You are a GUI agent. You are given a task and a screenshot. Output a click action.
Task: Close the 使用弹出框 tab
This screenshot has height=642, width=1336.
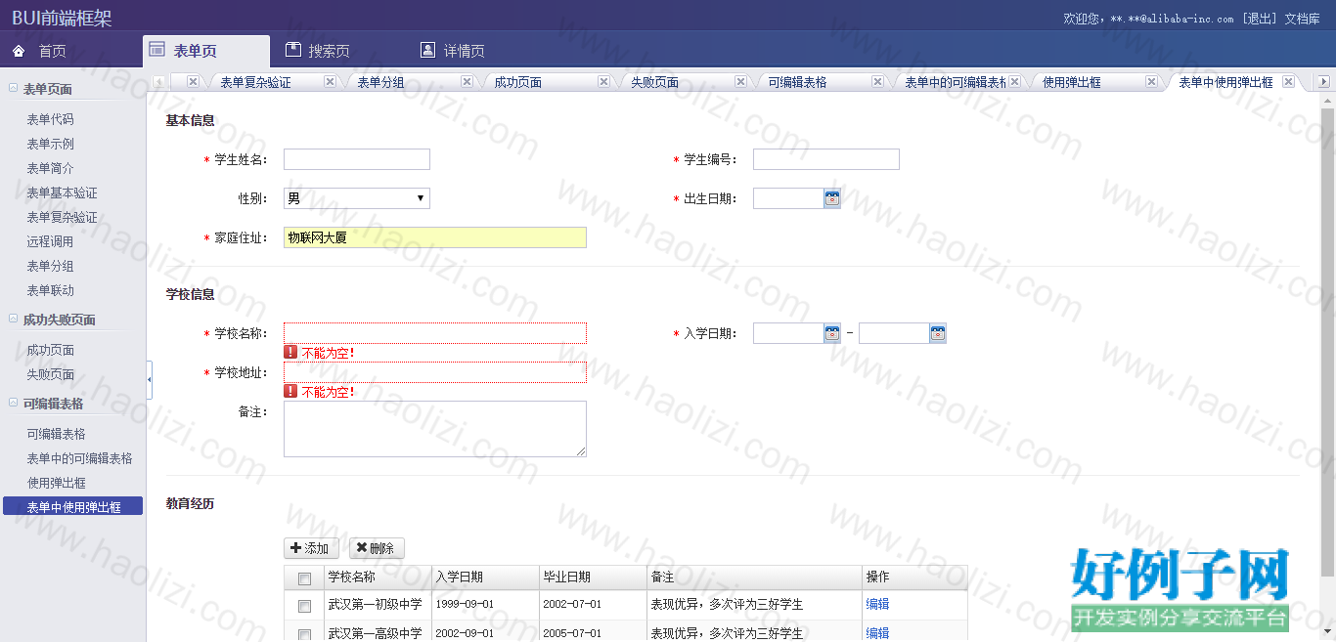[1151, 82]
